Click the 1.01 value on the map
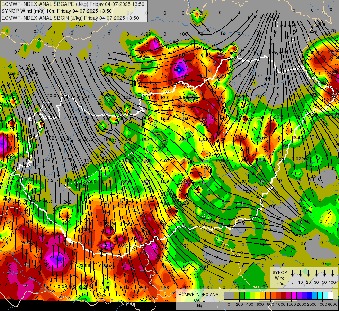Viewport: 339px width, 311px height. click(x=184, y=246)
